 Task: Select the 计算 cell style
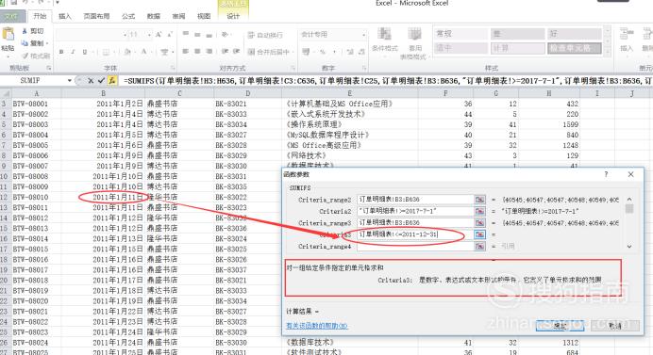517,48
